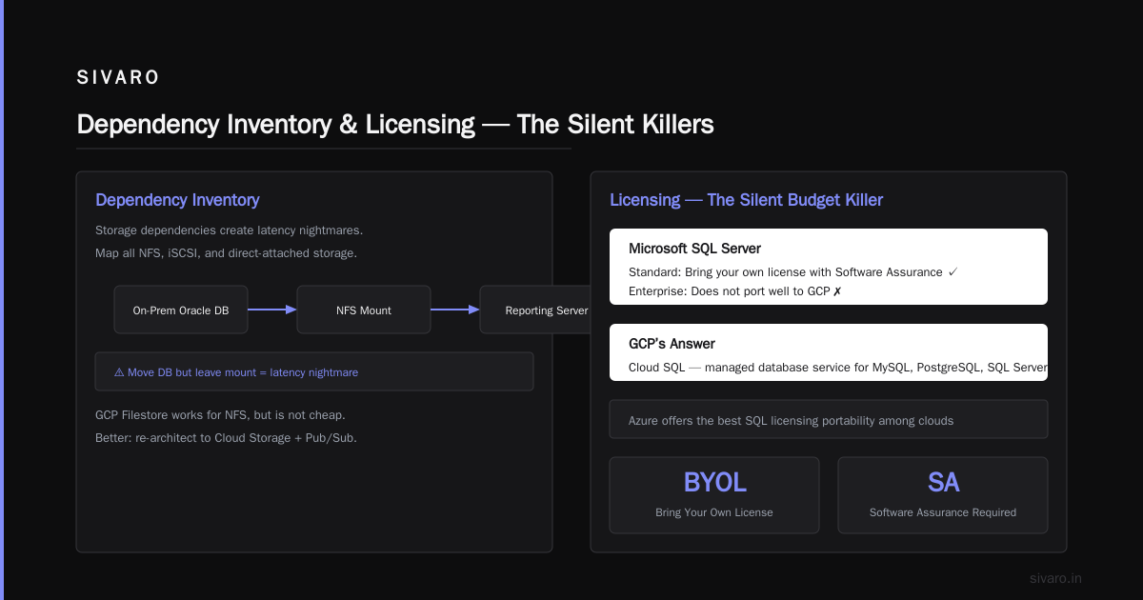The width and height of the screenshot is (1143, 600).
Task: Click the SIVARO logo text
Action: (x=118, y=78)
